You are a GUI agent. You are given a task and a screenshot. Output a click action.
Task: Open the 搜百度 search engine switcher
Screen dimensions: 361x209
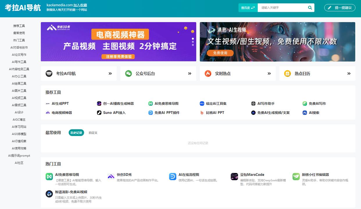248,8
